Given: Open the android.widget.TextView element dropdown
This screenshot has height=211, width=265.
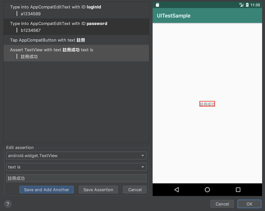Looking at the screenshot, I should [x=76, y=155].
